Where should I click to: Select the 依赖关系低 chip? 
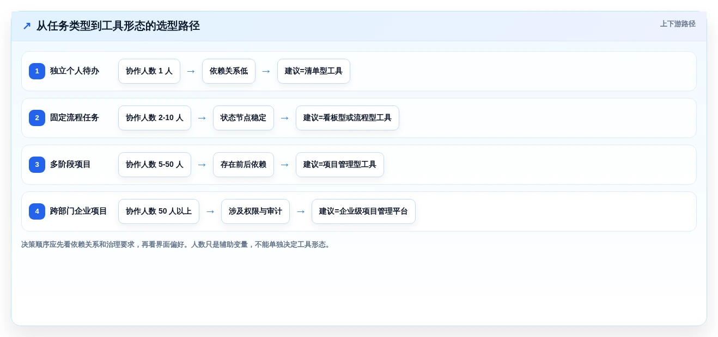coord(229,71)
